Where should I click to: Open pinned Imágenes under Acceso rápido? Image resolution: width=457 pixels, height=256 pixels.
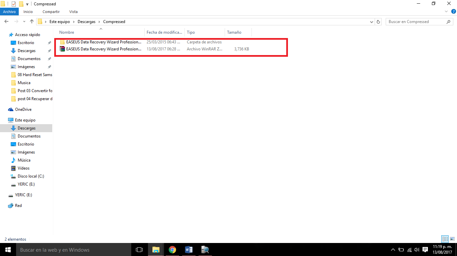click(26, 67)
